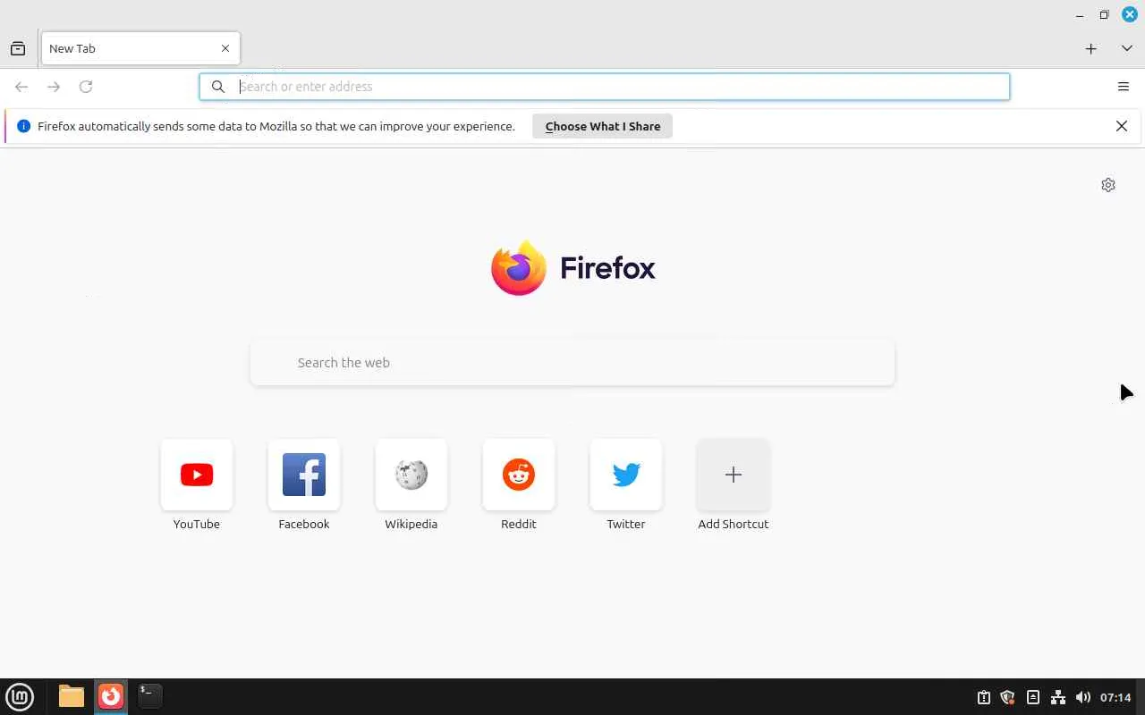Open the Firefox View tab list icon
This screenshot has height=715, width=1145.
pyautogui.click(x=18, y=48)
